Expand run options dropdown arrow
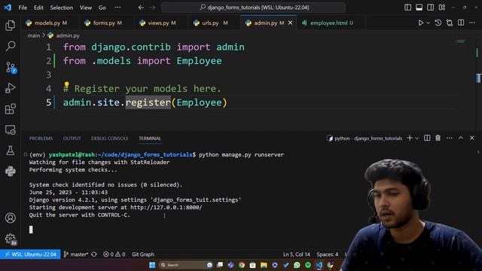The height and width of the screenshot is (271, 482). (428, 23)
